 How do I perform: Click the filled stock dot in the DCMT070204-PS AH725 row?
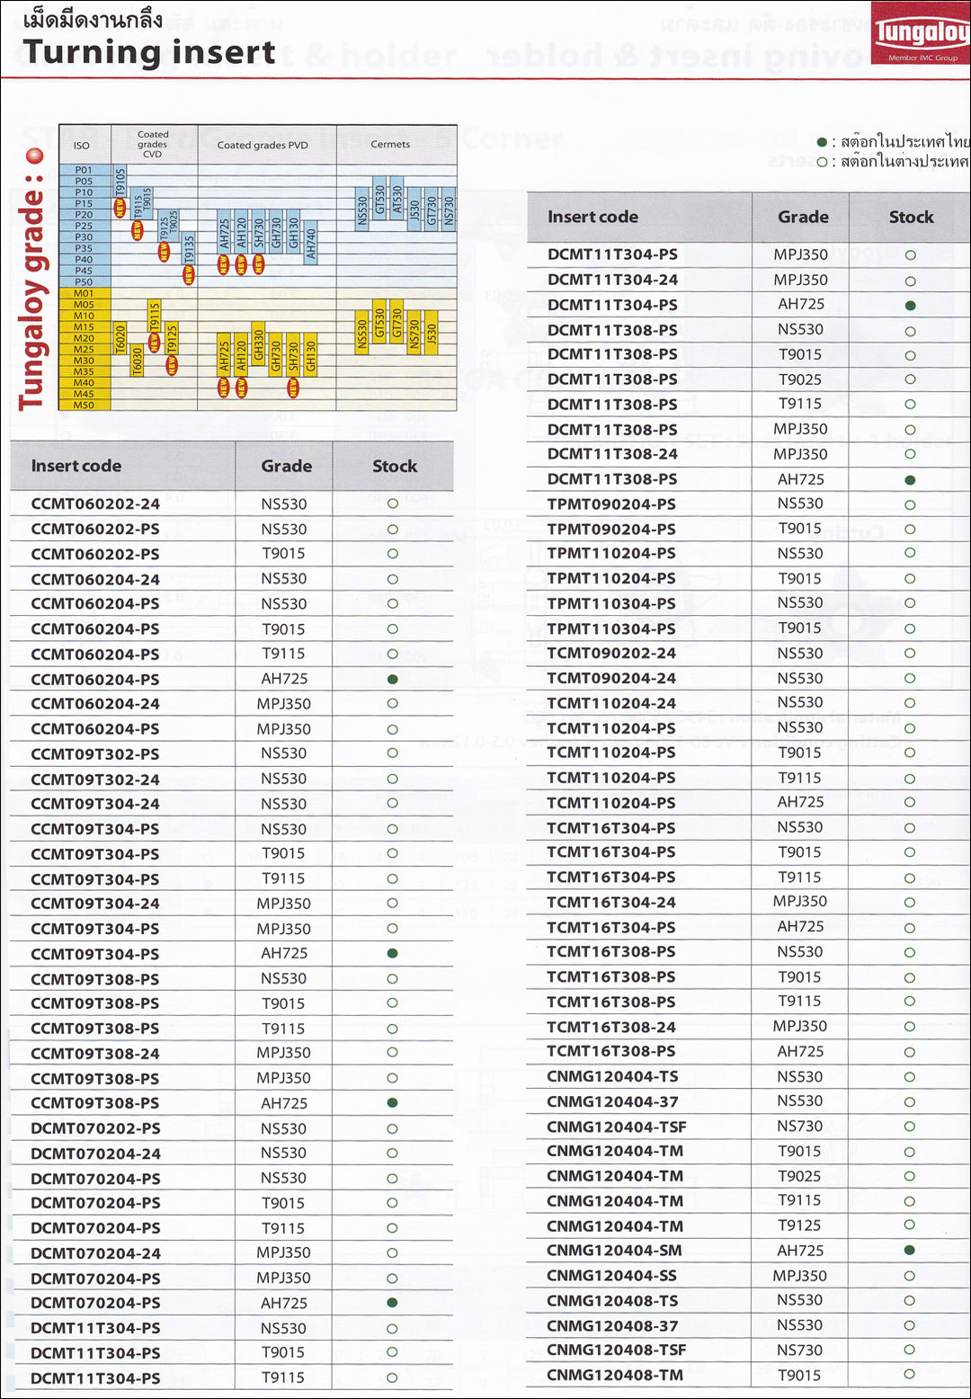click(392, 1302)
